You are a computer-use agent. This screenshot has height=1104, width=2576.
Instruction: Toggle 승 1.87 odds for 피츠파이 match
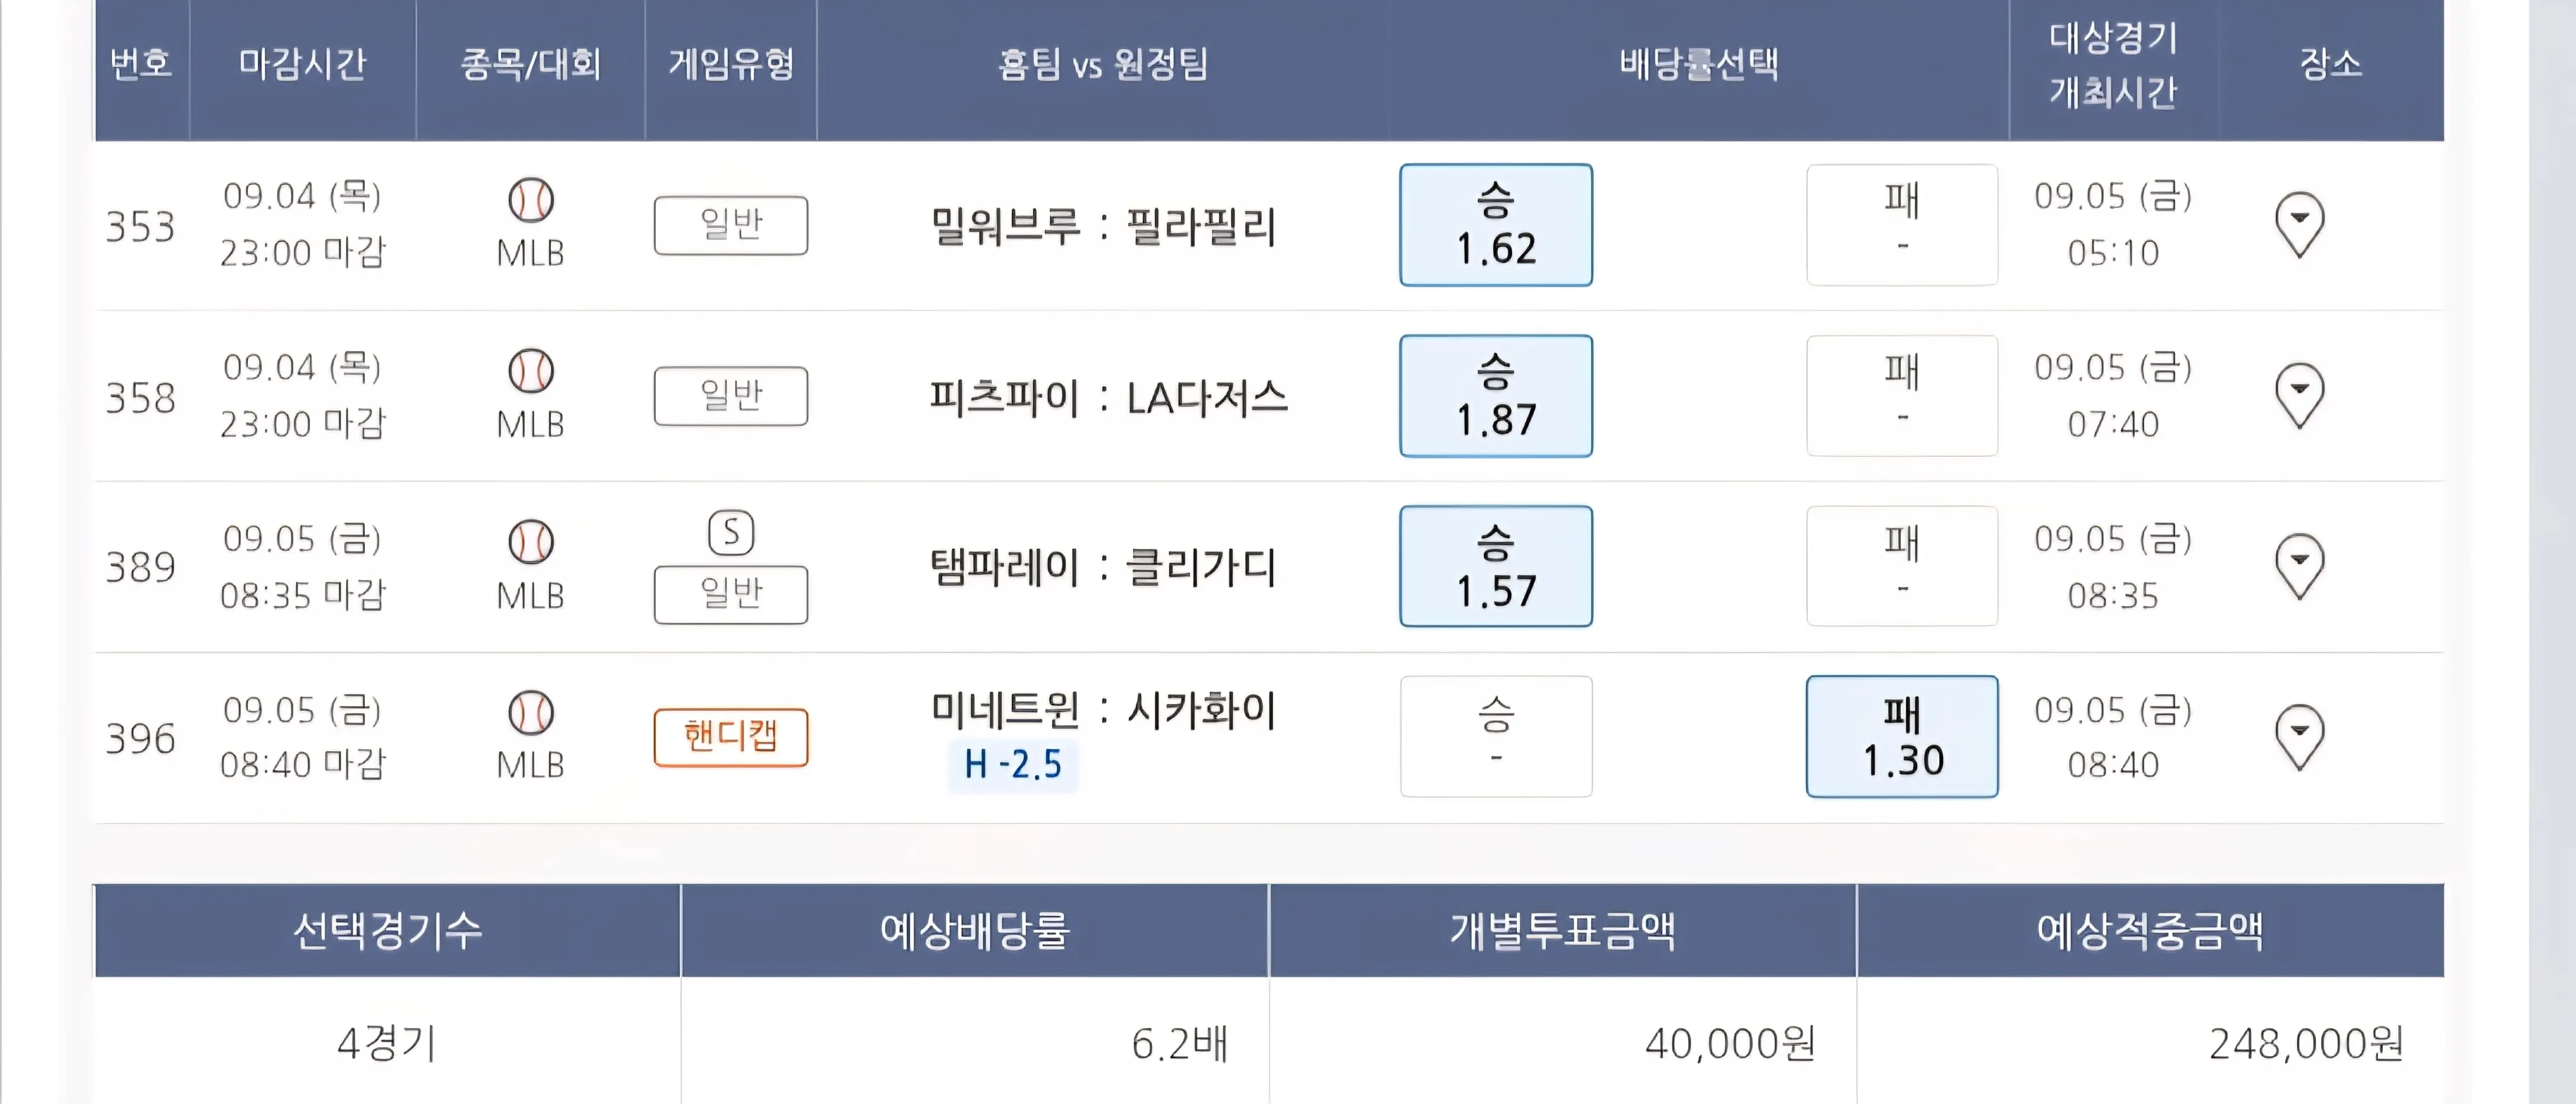point(1495,396)
